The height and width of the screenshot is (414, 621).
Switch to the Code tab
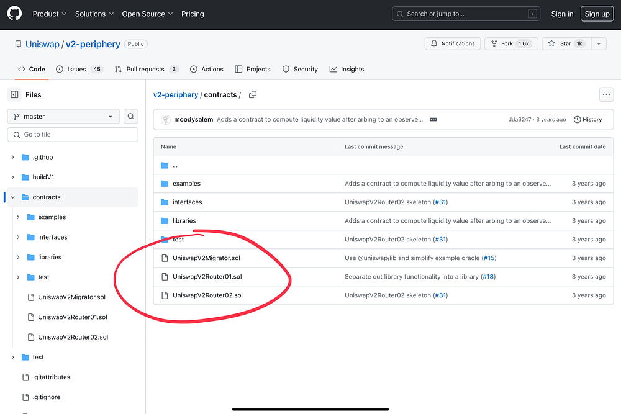[x=32, y=70]
